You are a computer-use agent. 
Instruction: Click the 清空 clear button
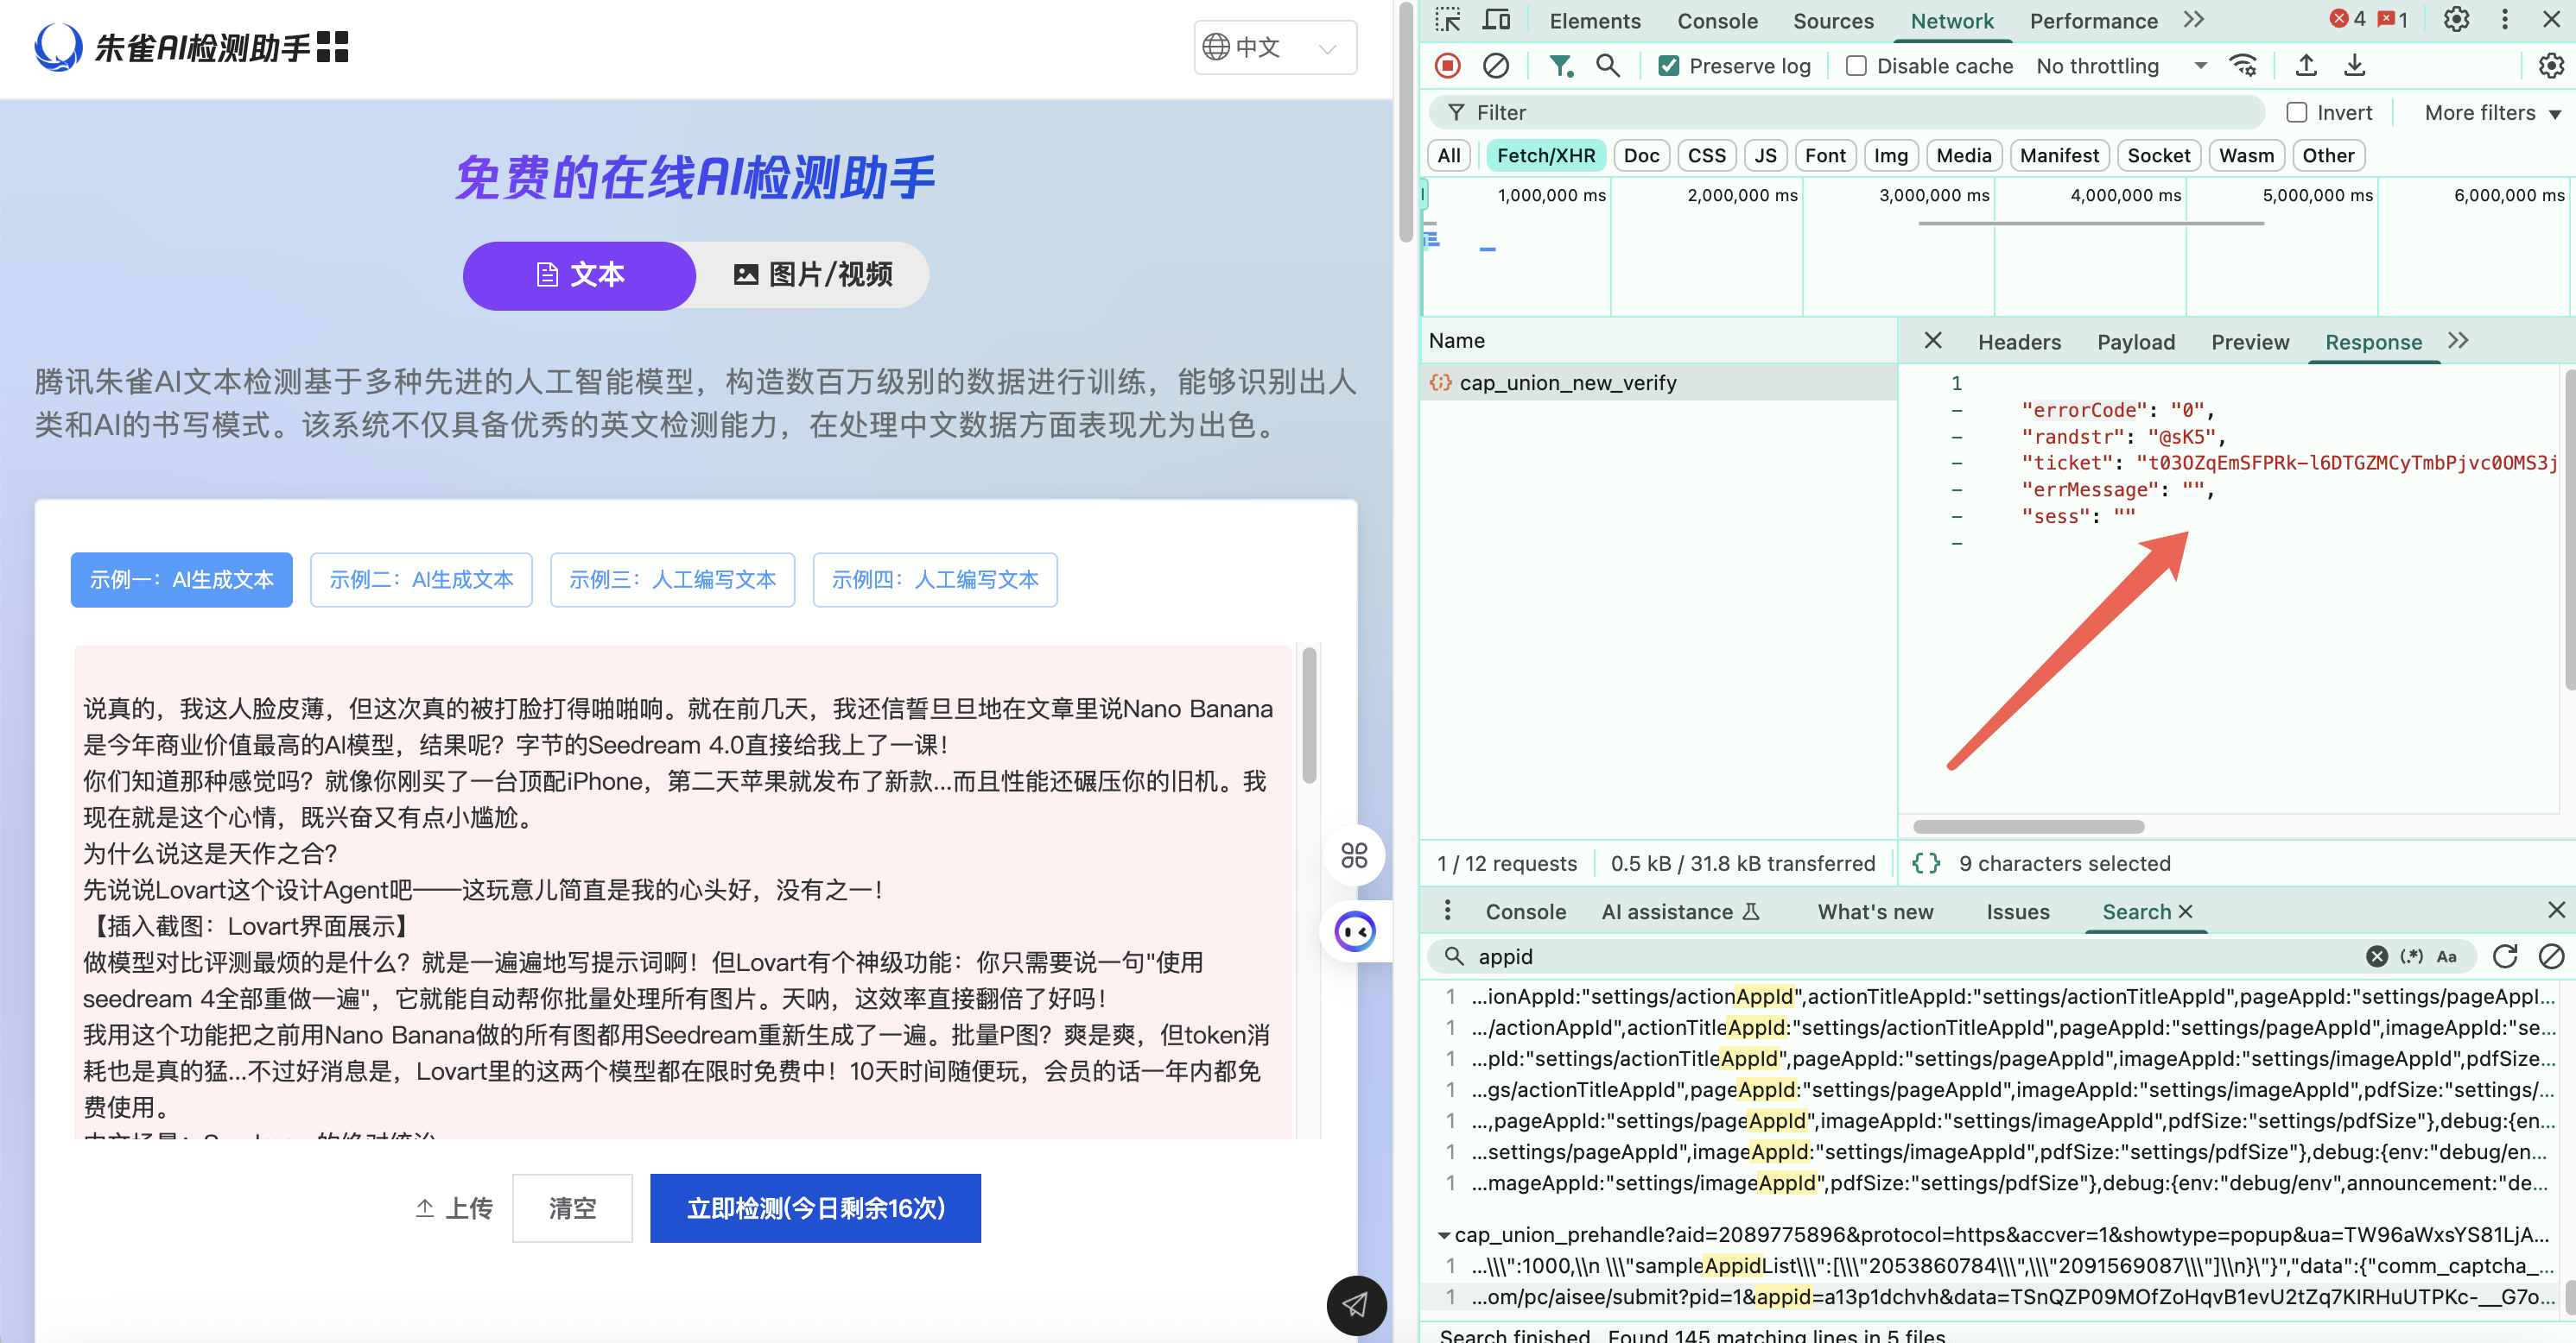coord(572,1208)
